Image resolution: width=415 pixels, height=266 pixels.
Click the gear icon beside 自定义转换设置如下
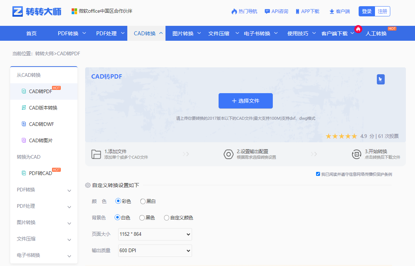87,185
